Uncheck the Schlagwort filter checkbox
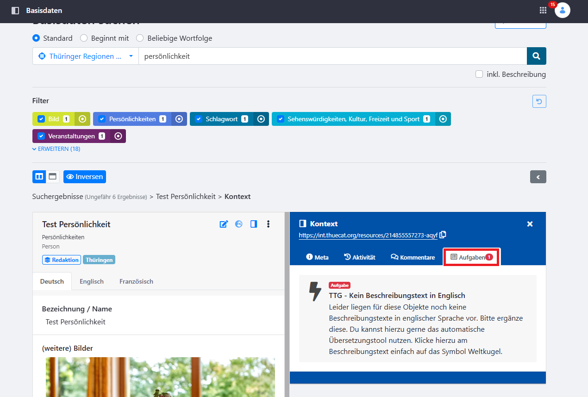The height and width of the screenshot is (397, 588). point(199,119)
